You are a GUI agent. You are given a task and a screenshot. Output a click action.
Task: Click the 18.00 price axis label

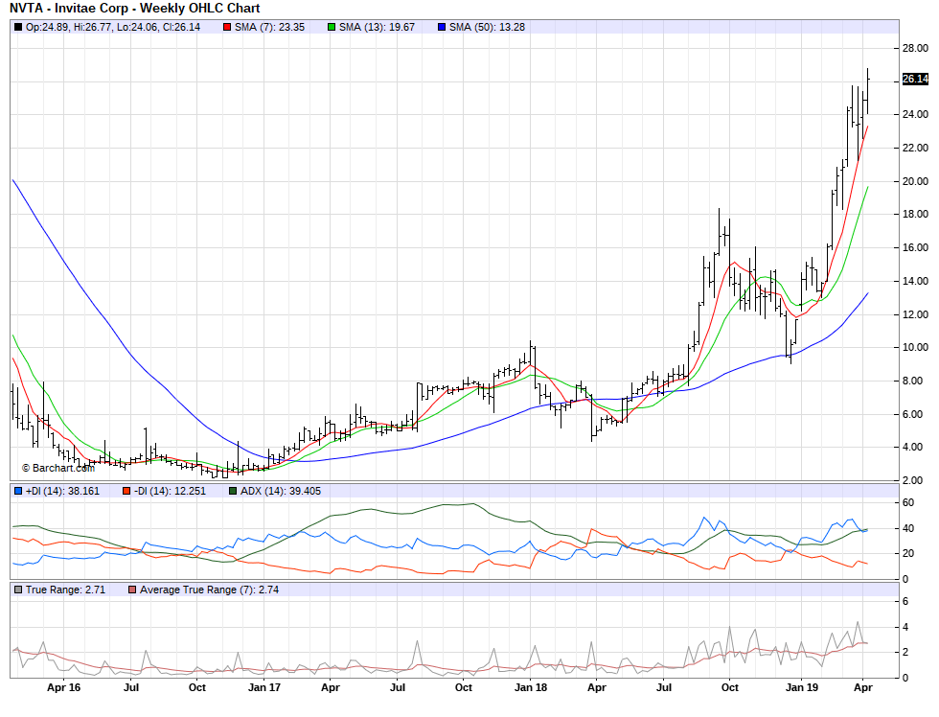click(915, 215)
